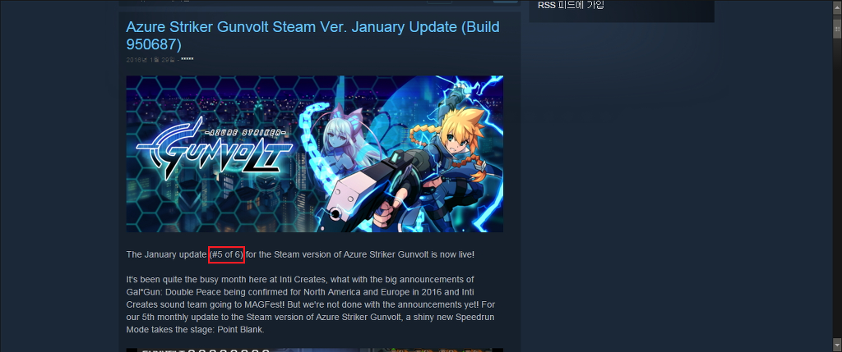842x352 pixels.
Task: Click the words Point Blank in the article
Action: click(240, 330)
